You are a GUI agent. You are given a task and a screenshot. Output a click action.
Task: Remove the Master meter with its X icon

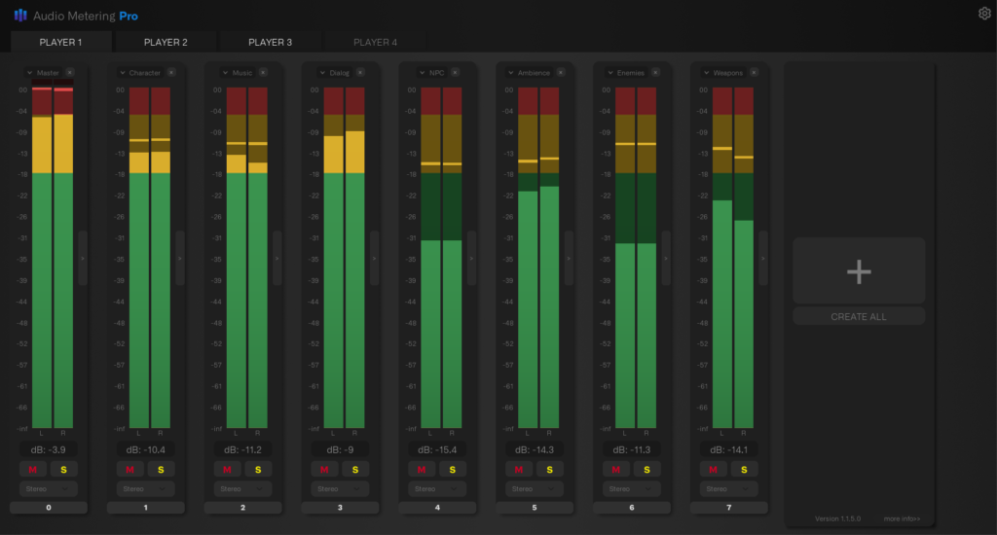70,73
